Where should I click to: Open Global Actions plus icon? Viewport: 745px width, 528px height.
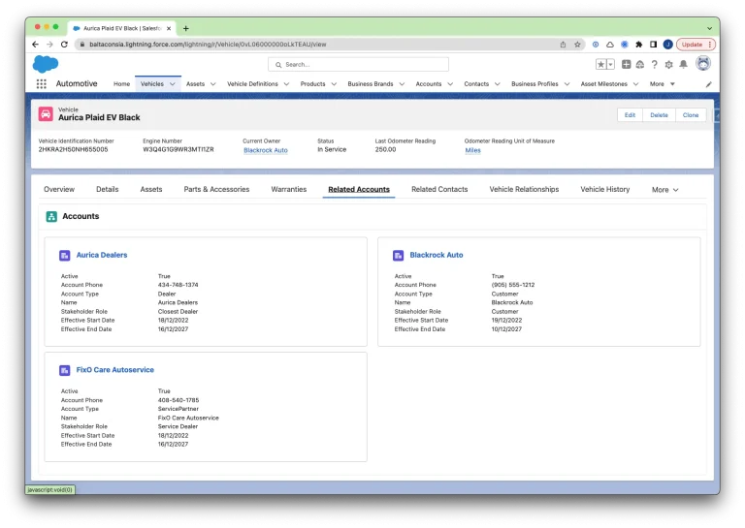tap(627, 64)
